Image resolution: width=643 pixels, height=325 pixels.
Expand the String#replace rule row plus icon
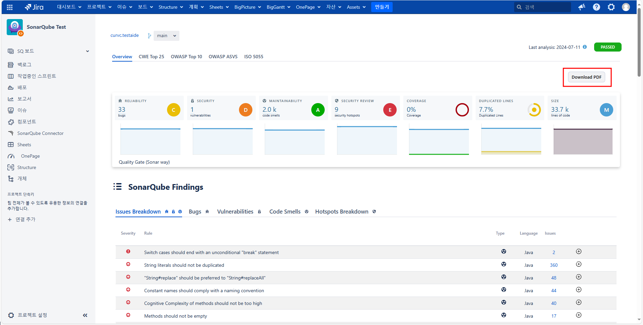pyautogui.click(x=579, y=277)
